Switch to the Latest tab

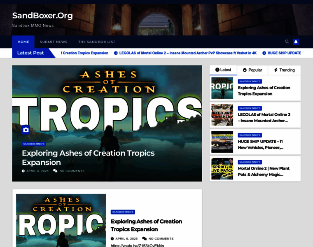[223, 70]
